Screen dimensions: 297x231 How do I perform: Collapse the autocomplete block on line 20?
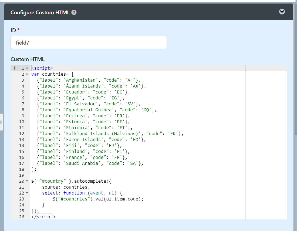(x=27, y=181)
